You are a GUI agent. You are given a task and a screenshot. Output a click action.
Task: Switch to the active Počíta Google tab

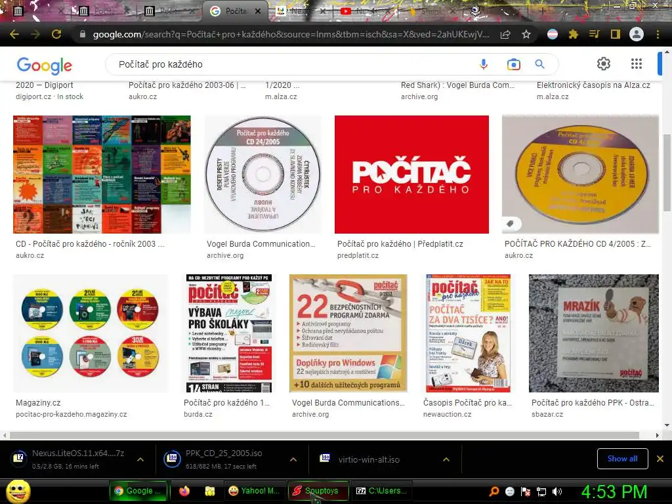click(x=235, y=11)
